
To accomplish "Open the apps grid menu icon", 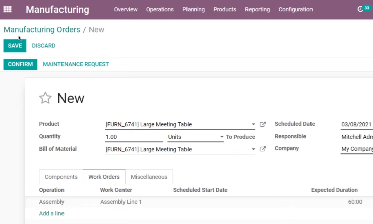I will pyautogui.click(x=7, y=9).
